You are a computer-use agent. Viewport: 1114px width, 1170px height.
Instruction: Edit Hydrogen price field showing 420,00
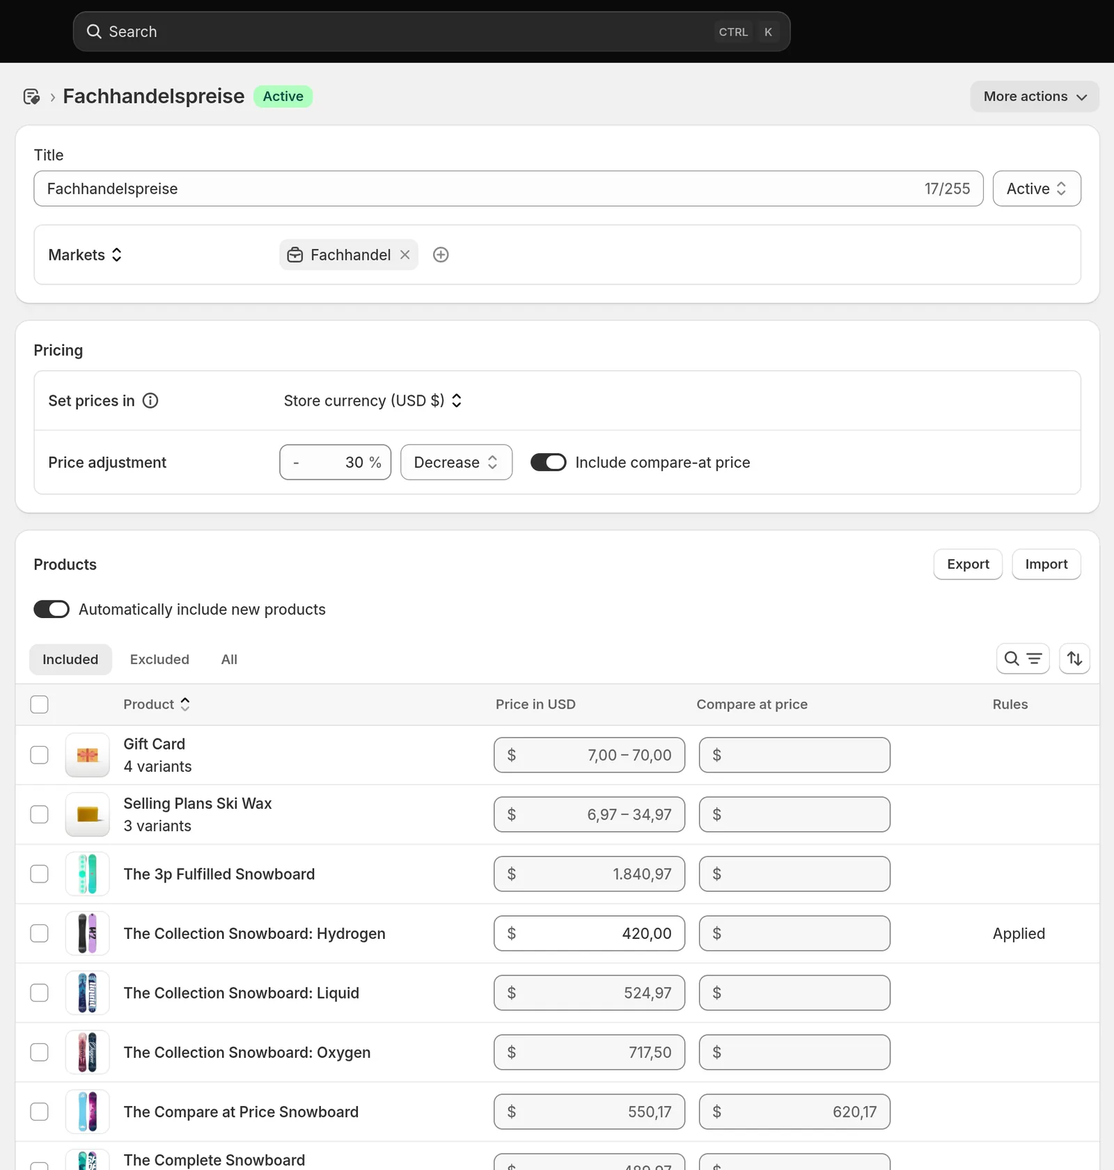tap(590, 933)
